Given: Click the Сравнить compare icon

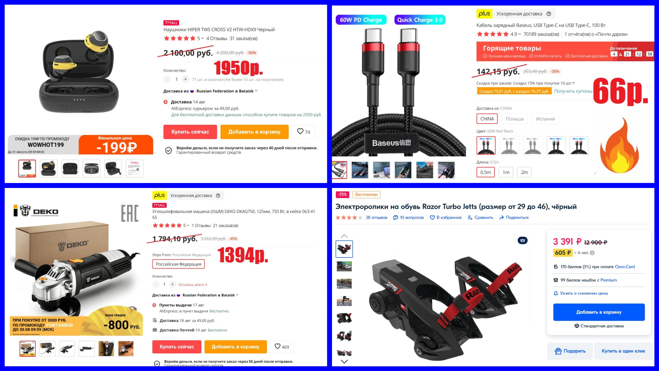Looking at the screenshot, I should pyautogui.click(x=470, y=218).
